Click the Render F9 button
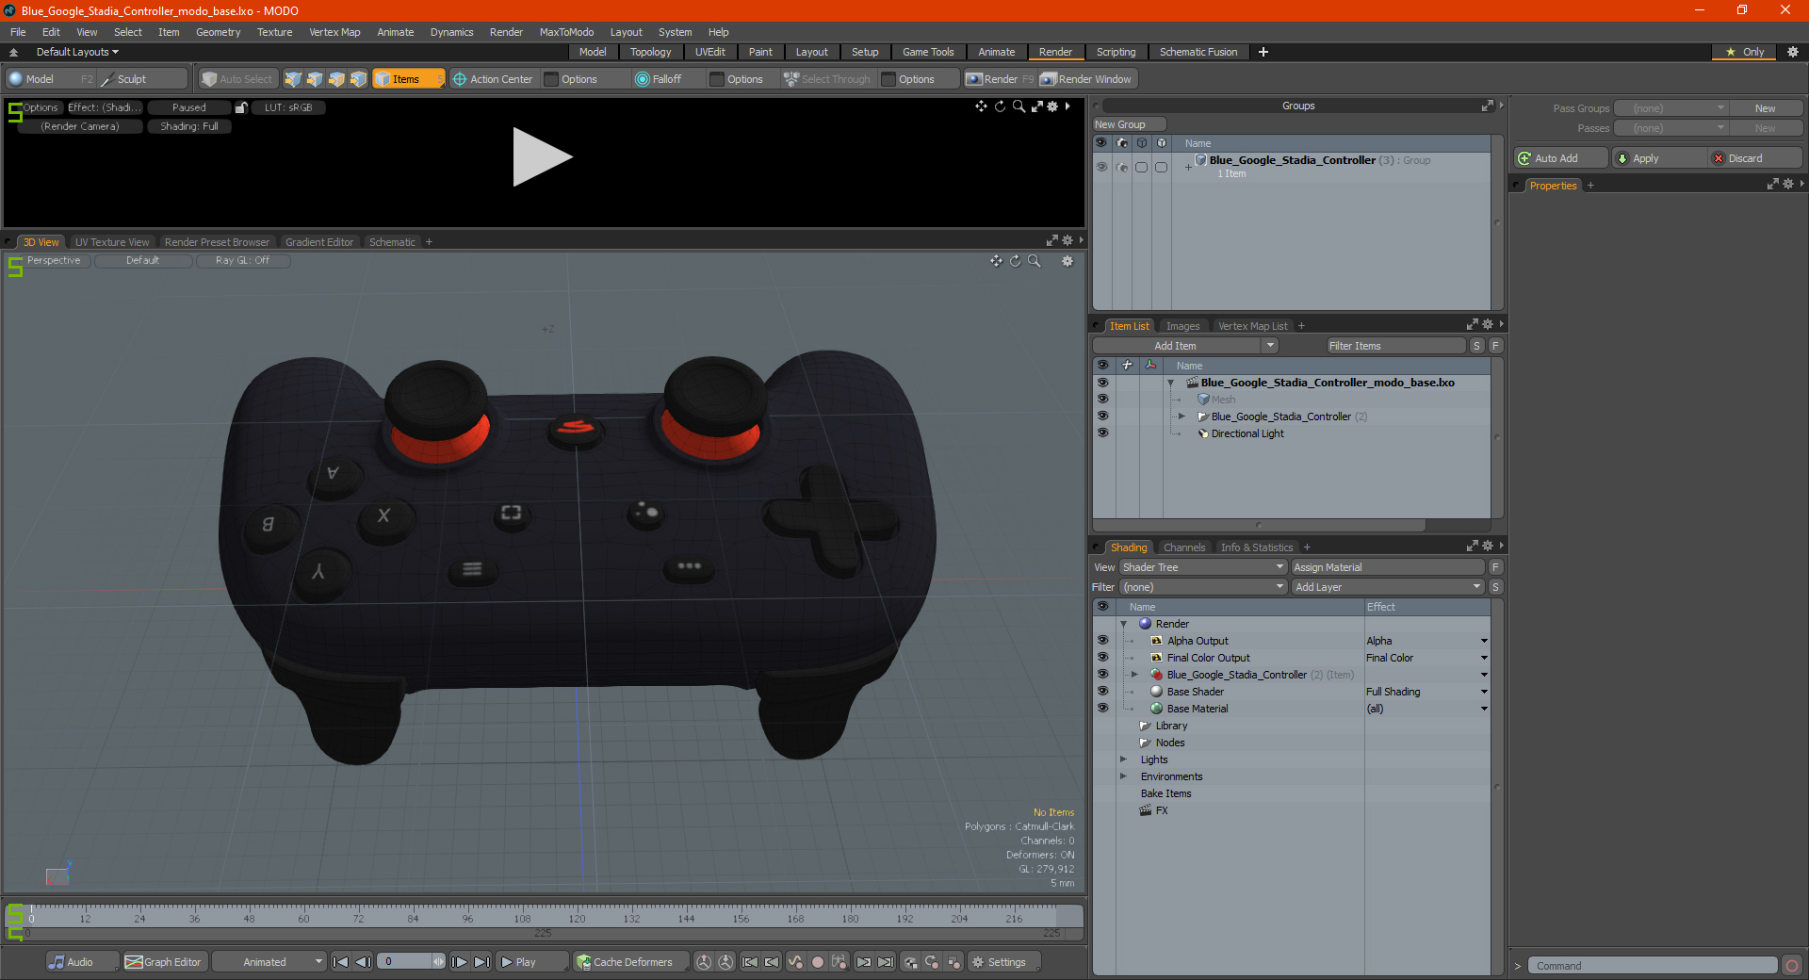 [x=1000, y=79]
